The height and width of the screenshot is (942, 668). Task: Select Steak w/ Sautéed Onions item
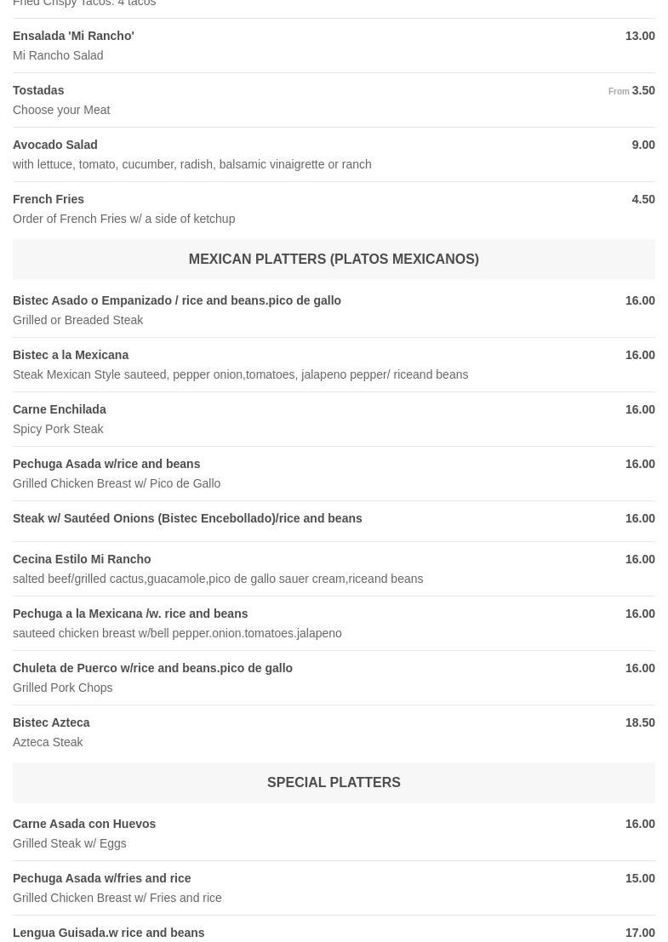[x=187, y=518]
